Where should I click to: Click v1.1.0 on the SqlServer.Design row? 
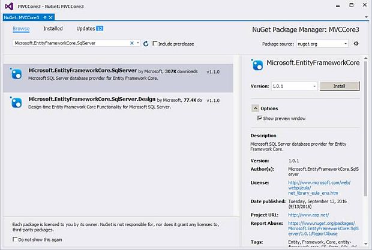[213, 100]
